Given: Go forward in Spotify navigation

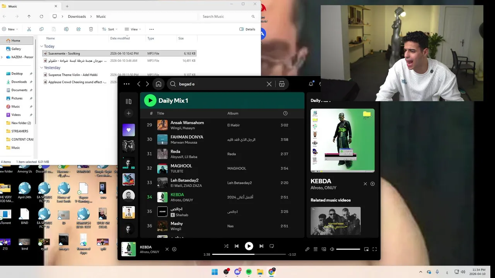Looking at the screenshot, I should [147, 84].
